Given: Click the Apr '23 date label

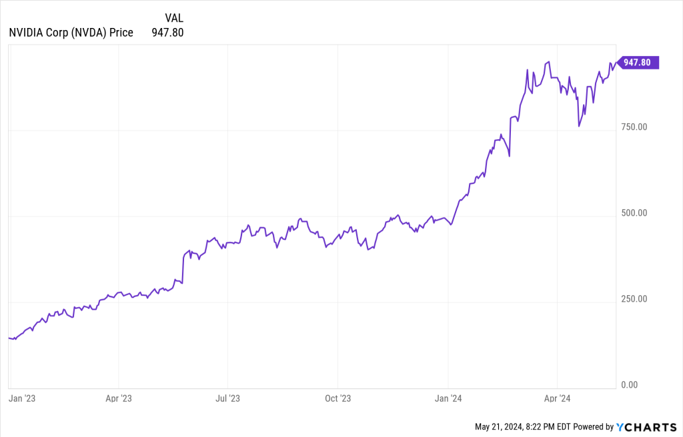Looking at the screenshot, I should click(x=118, y=398).
